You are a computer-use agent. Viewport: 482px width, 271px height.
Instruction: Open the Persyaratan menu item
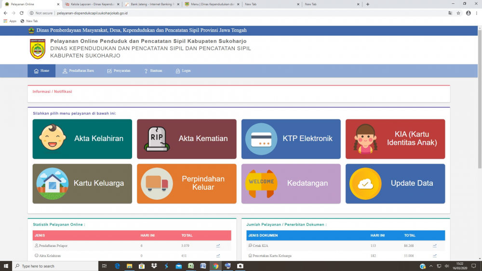[119, 71]
